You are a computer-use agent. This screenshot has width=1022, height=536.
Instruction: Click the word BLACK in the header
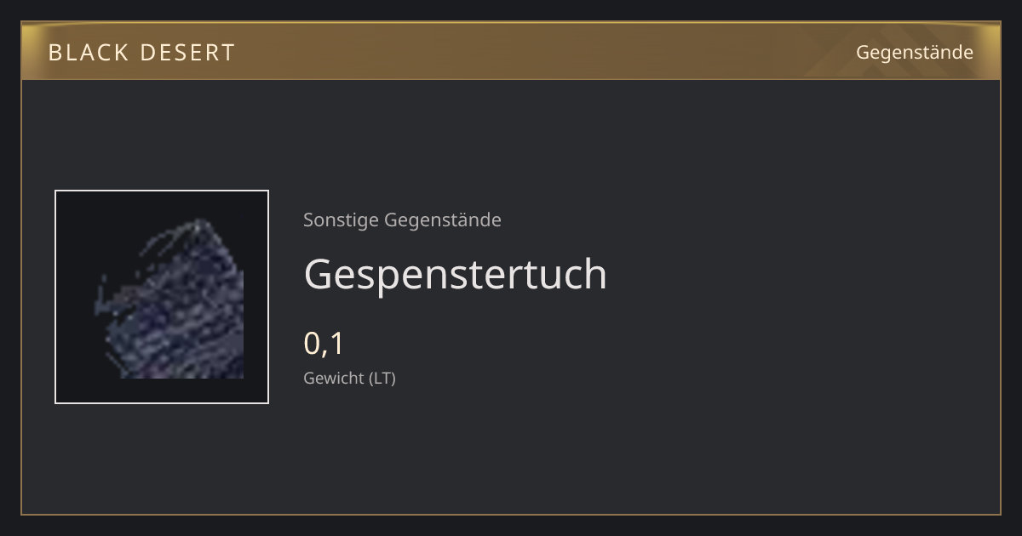tap(88, 53)
